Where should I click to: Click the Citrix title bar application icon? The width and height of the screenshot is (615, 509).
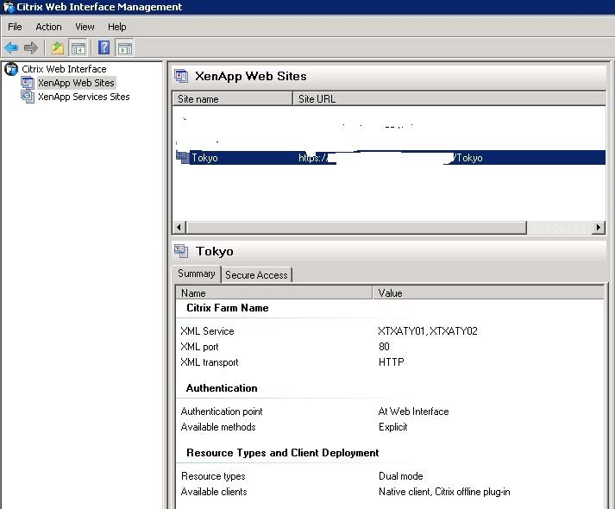[9, 7]
